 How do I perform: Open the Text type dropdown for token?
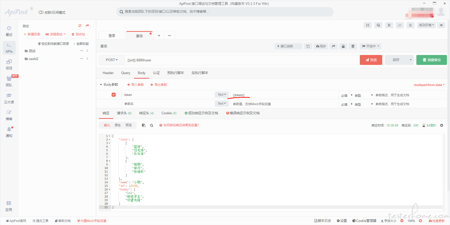click(x=222, y=95)
